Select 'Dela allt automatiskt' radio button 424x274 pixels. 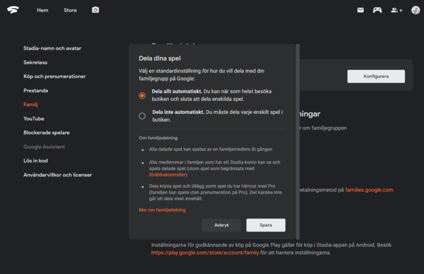(x=142, y=95)
